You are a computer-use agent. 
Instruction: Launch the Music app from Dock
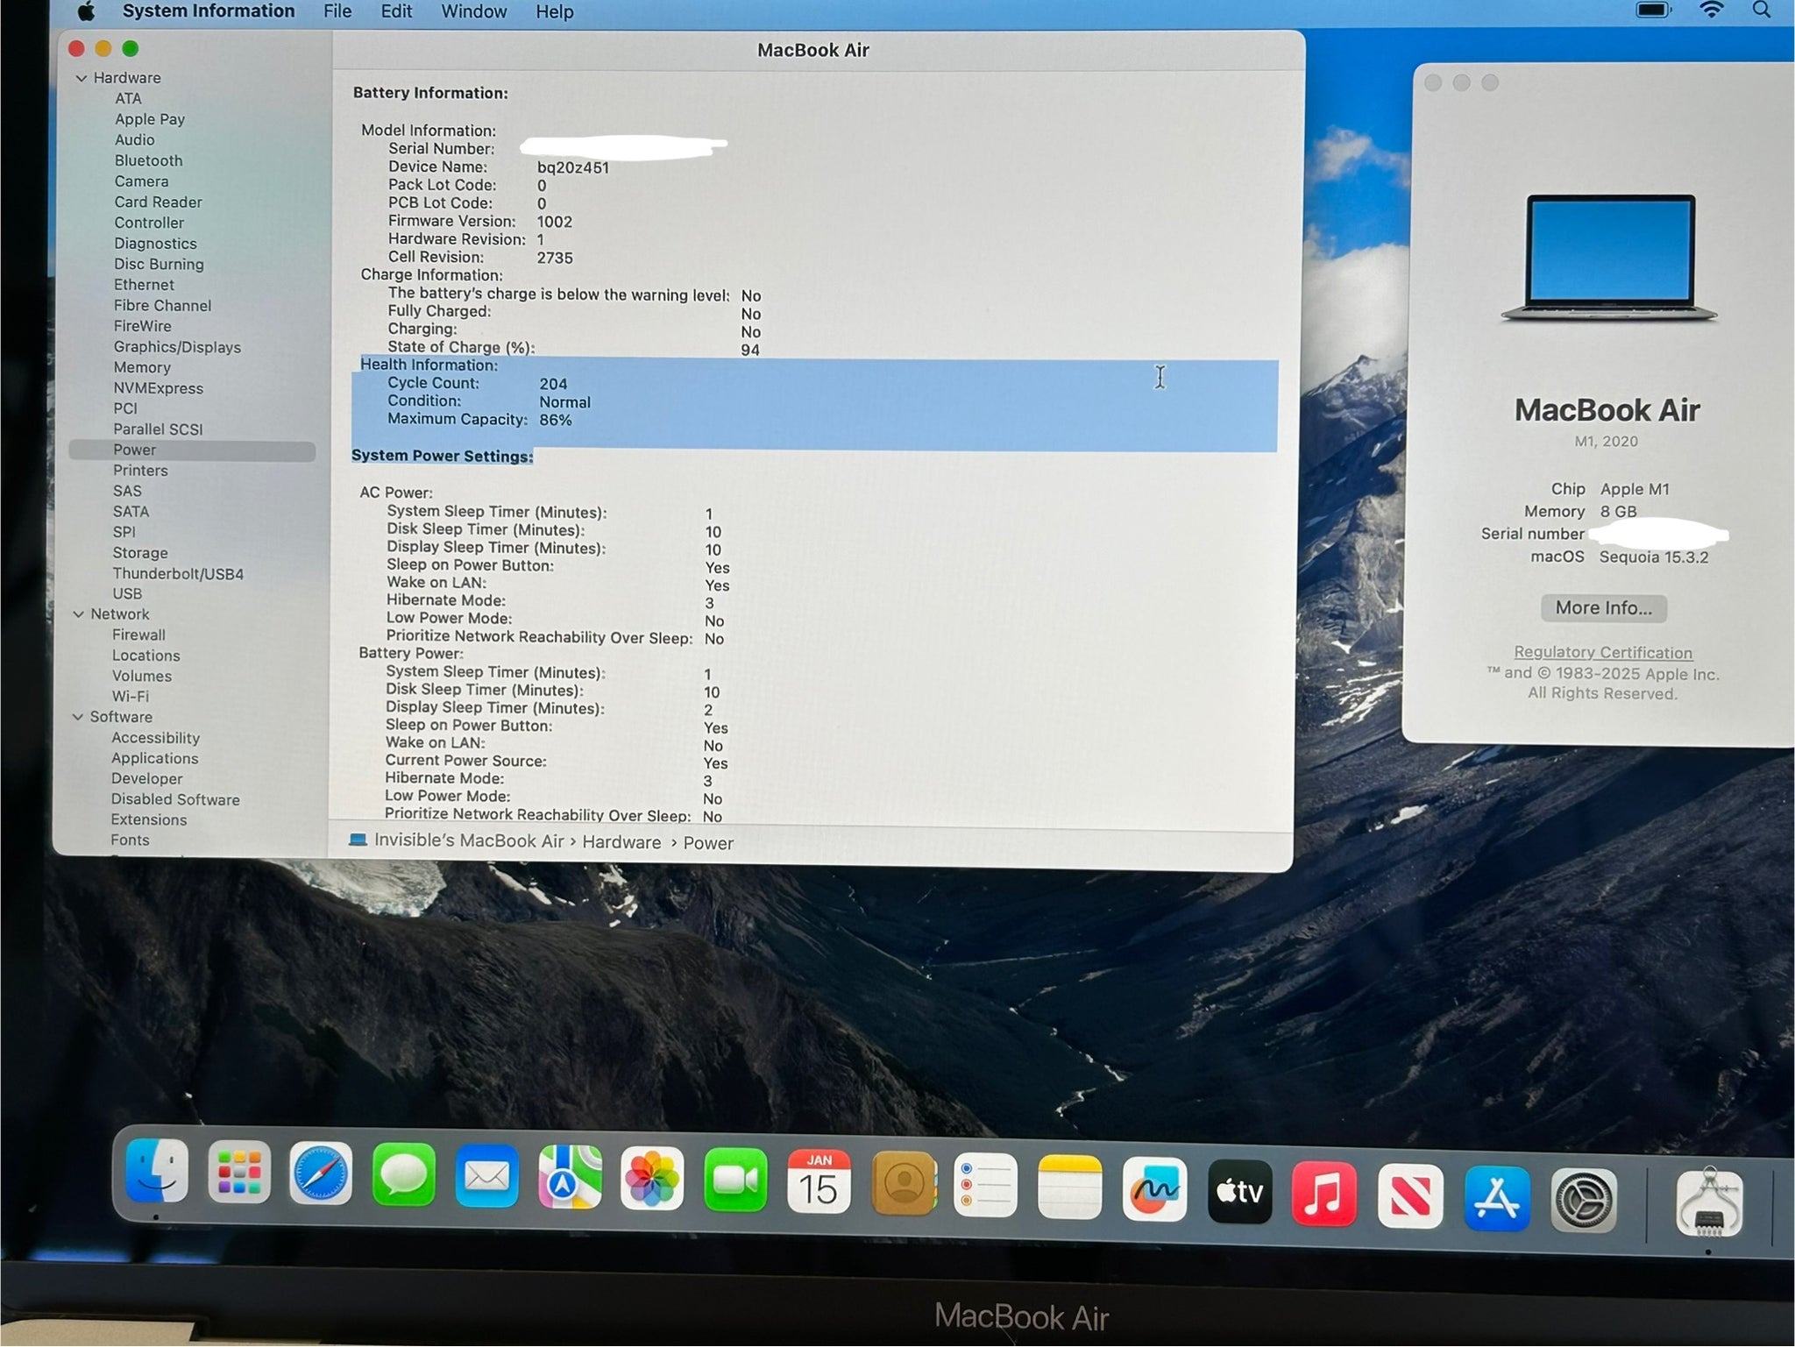click(1323, 1194)
